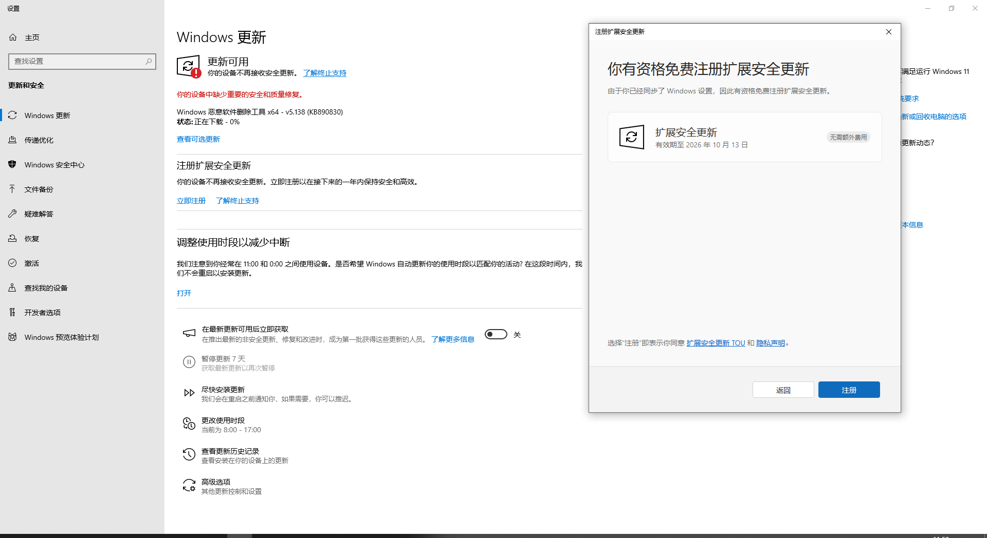Toggle 在最新更新可用后立即获取 switch on
The width and height of the screenshot is (987, 538).
(x=496, y=334)
